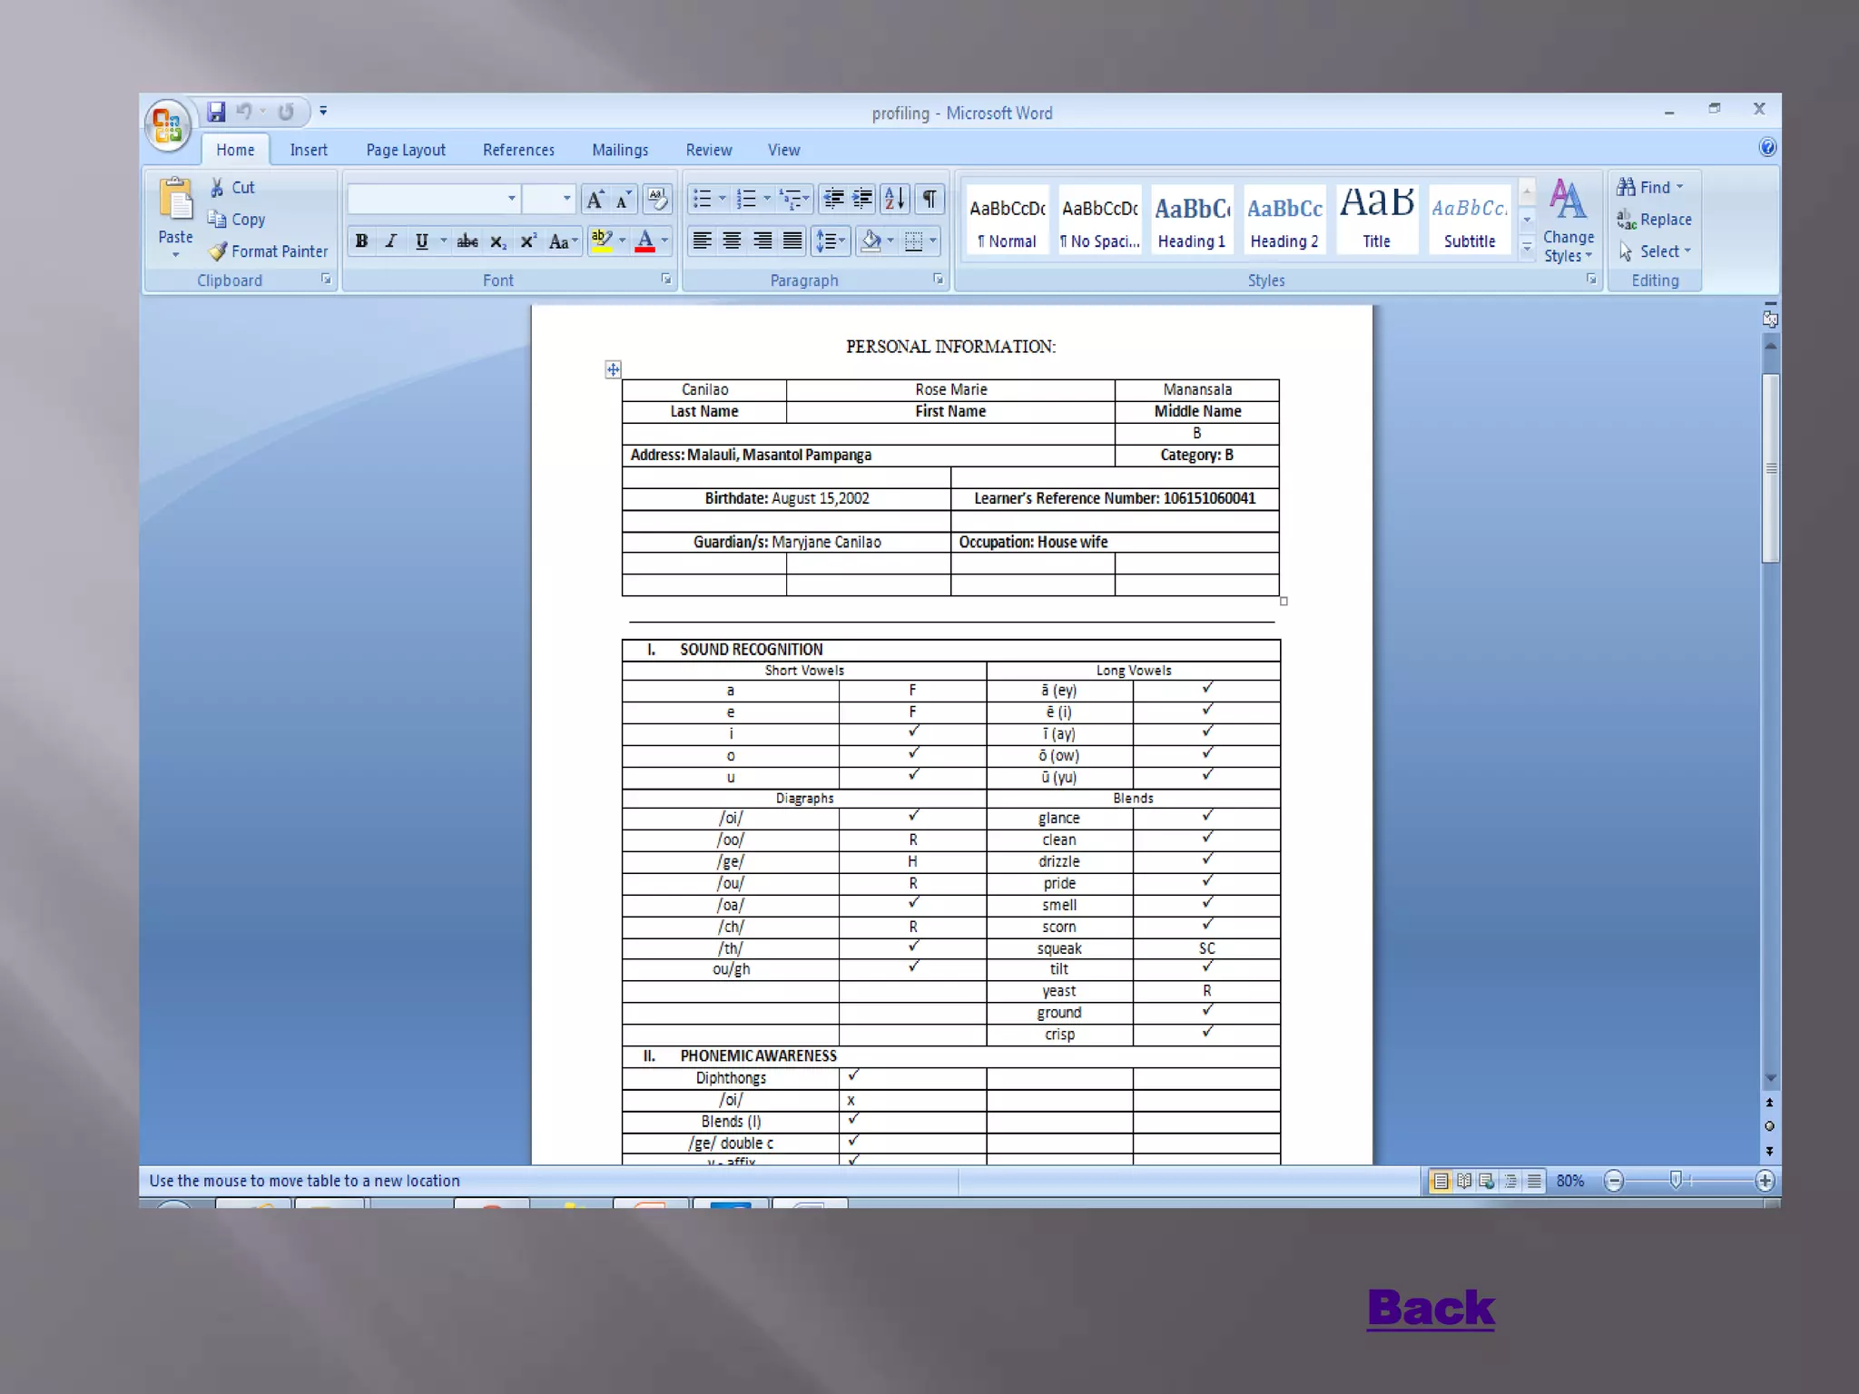Click the Show/Hide paragraph marks icon
The width and height of the screenshot is (1859, 1394).
point(929,199)
